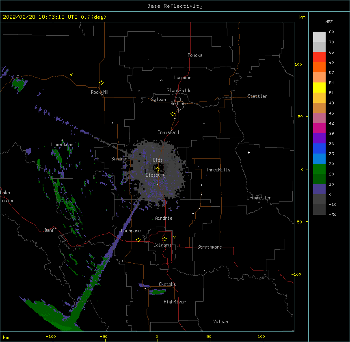This screenshot has height=342, width=350.
Task: Click the yellow V marker east of Calgary diamond
Action: click(x=174, y=237)
